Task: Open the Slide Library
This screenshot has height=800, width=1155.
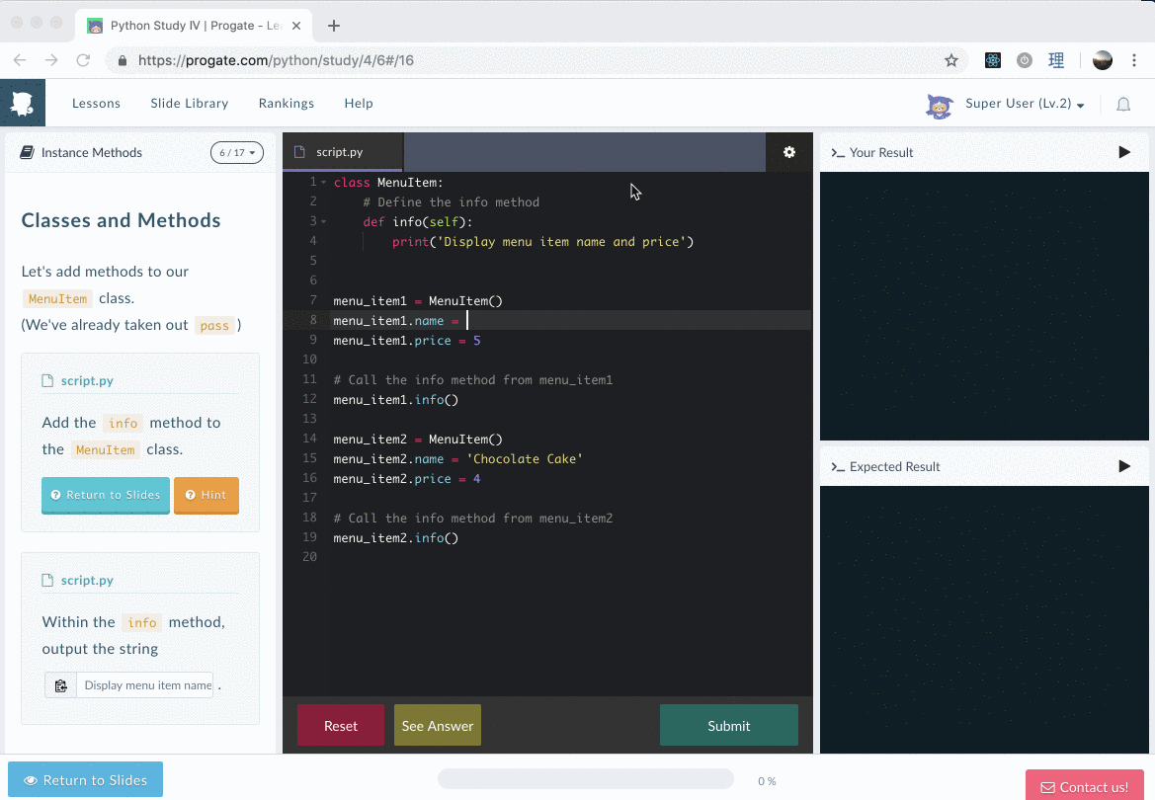Action: point(190,103)
